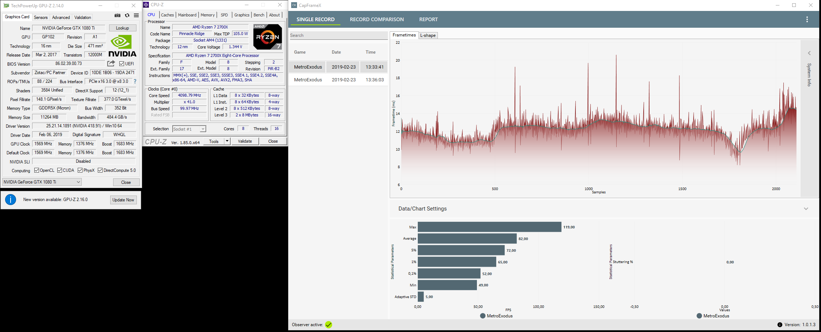
Task: Switch to the Memory tab in CPU-Z
Action: click(x=208, y=15)
